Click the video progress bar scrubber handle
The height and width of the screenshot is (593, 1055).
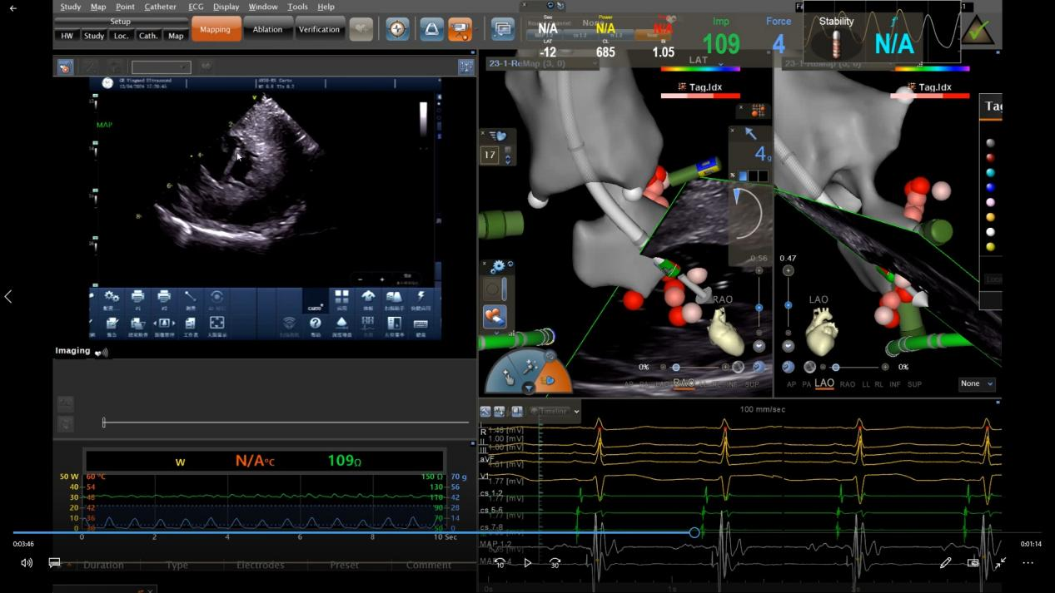[694, 532]
